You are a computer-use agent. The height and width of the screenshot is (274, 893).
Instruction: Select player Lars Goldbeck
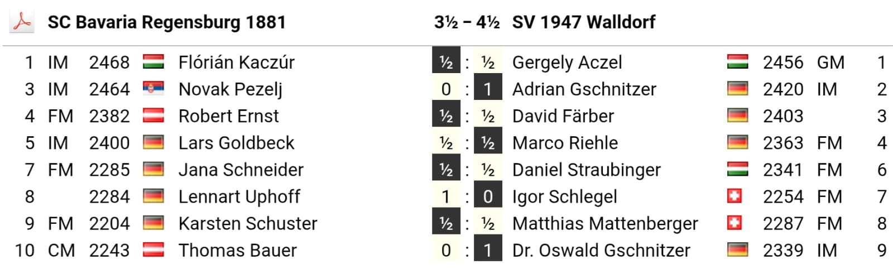(x=236, y=143)
